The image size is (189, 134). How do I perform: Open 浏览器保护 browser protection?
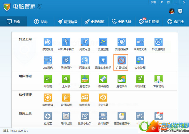coord(122,44)
